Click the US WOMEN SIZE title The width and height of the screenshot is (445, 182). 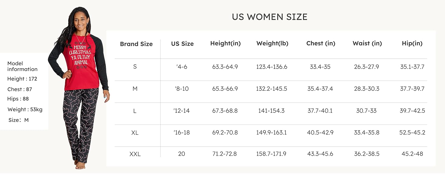click(x=270, y=17)
